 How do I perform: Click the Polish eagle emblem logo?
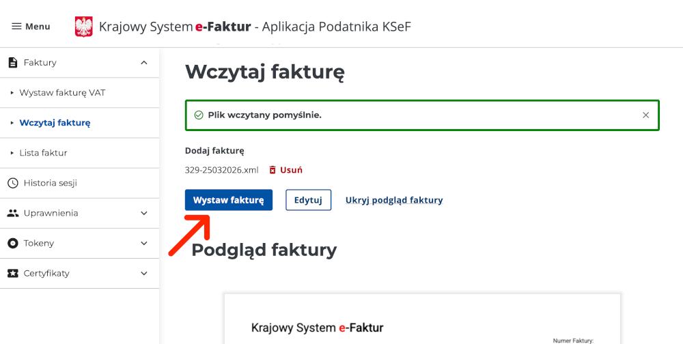pyautogui.click(x=83, y=27)
